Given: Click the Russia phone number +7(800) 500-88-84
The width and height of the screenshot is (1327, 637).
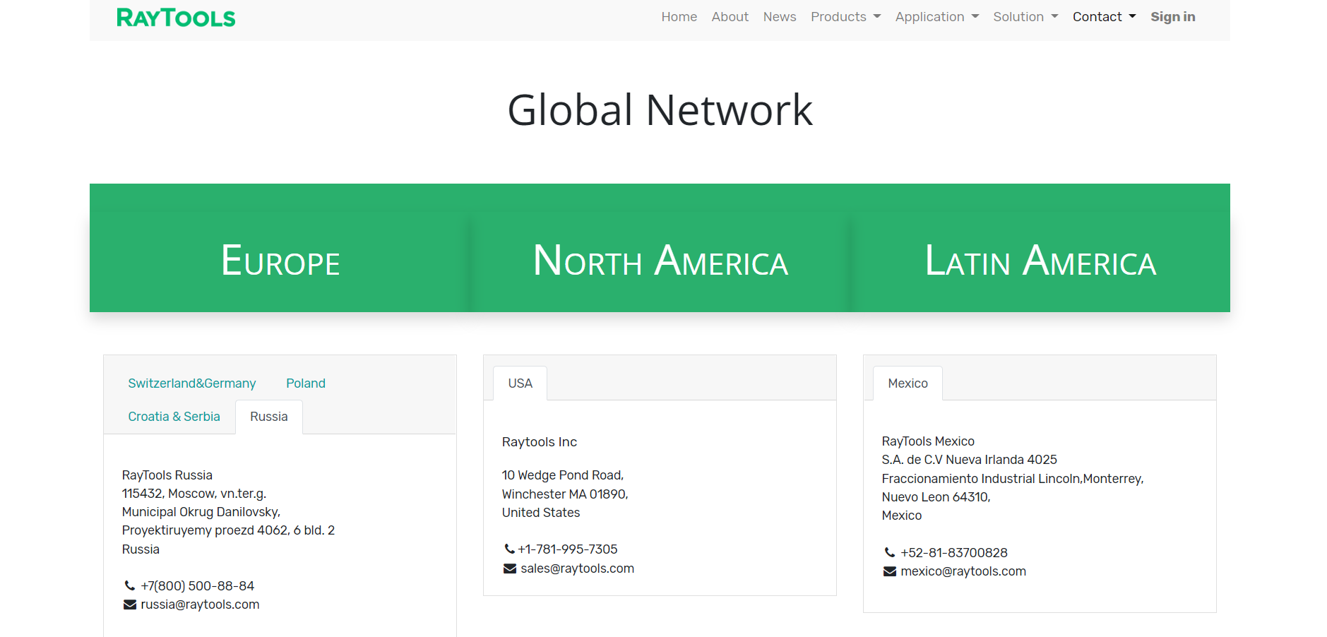Looking at the screenshot, I should (x=198, y=586).
